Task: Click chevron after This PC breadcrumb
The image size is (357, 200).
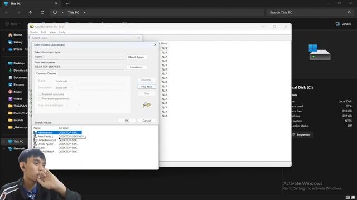Action: click(x=84, y=12)
